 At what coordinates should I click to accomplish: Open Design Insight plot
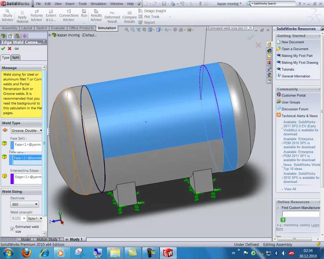pyautogui.click(x=152, y=11)
